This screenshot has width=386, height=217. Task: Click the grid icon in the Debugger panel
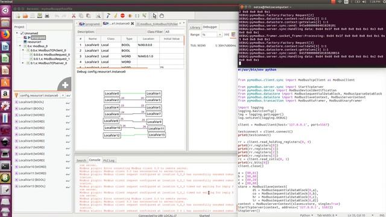(233, 34)
